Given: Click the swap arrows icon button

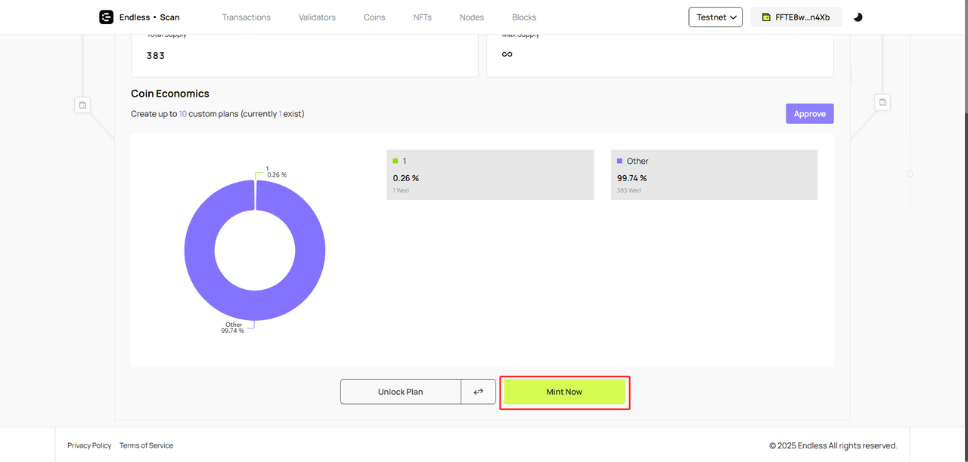Looking at the screenshot, I should [x=479, y=392].
